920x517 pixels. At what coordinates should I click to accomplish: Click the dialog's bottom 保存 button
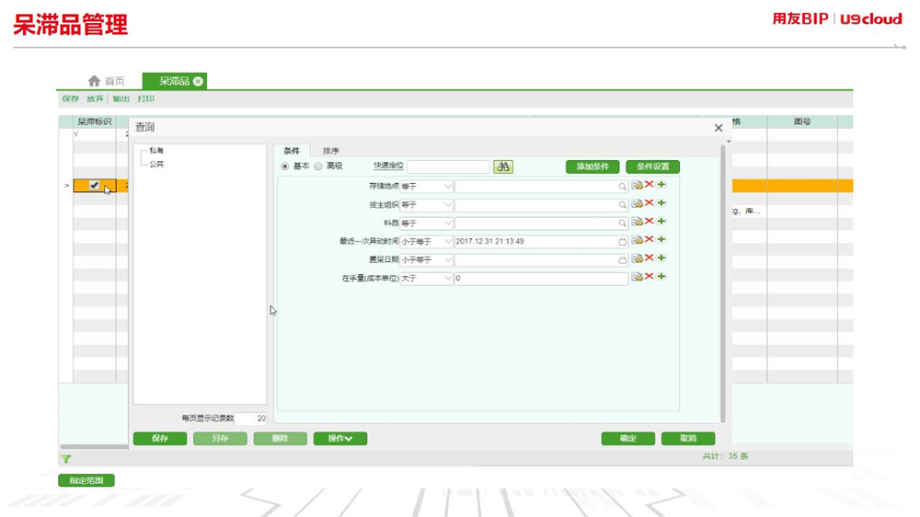pos(159,439)
